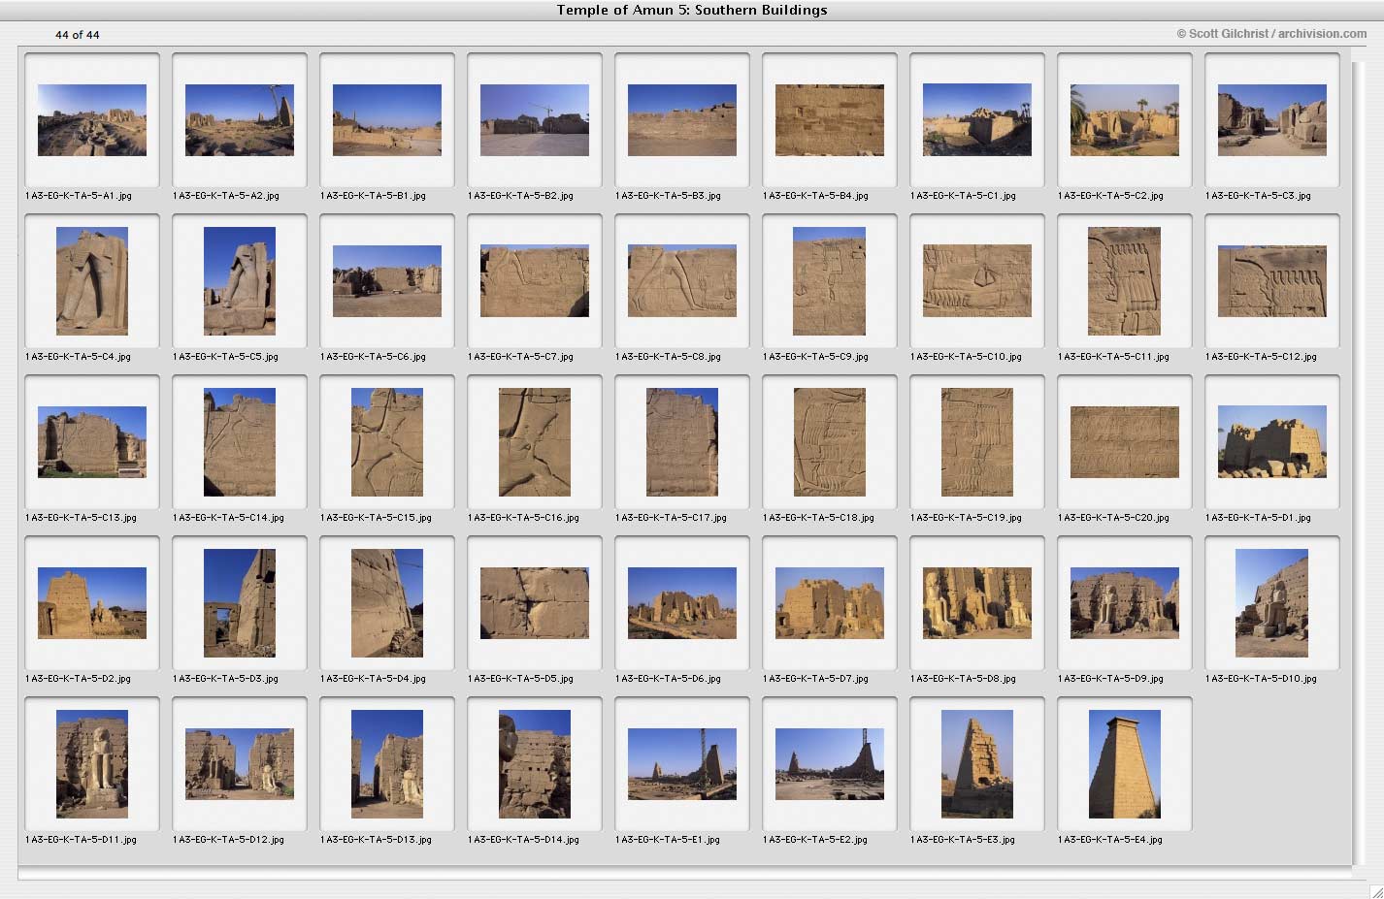Select statue thumbnail 1A3-EG-K-TA-5-C4.jpg
The height and width of the screenshot is (899, 1384).
coord(92,281)
